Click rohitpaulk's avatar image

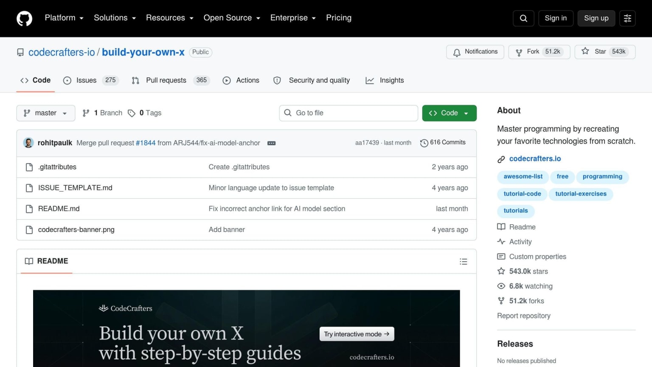(28, 143)
